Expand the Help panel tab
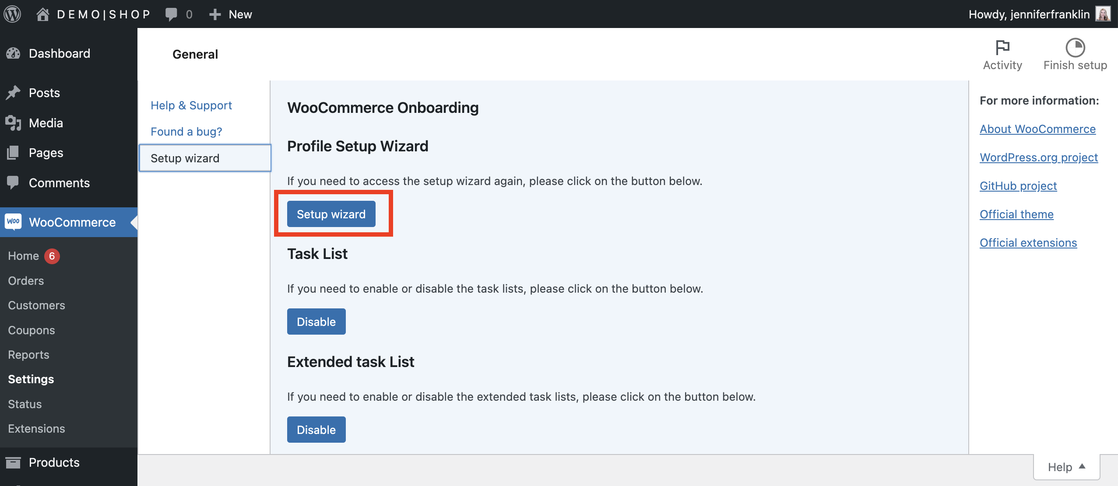1118x486 pixels. pos(1066,467)
